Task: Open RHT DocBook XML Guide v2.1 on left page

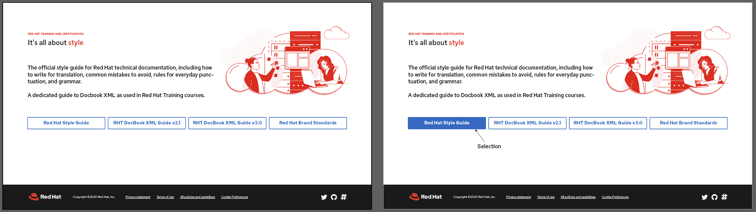Action: click(x=147, y=123)
